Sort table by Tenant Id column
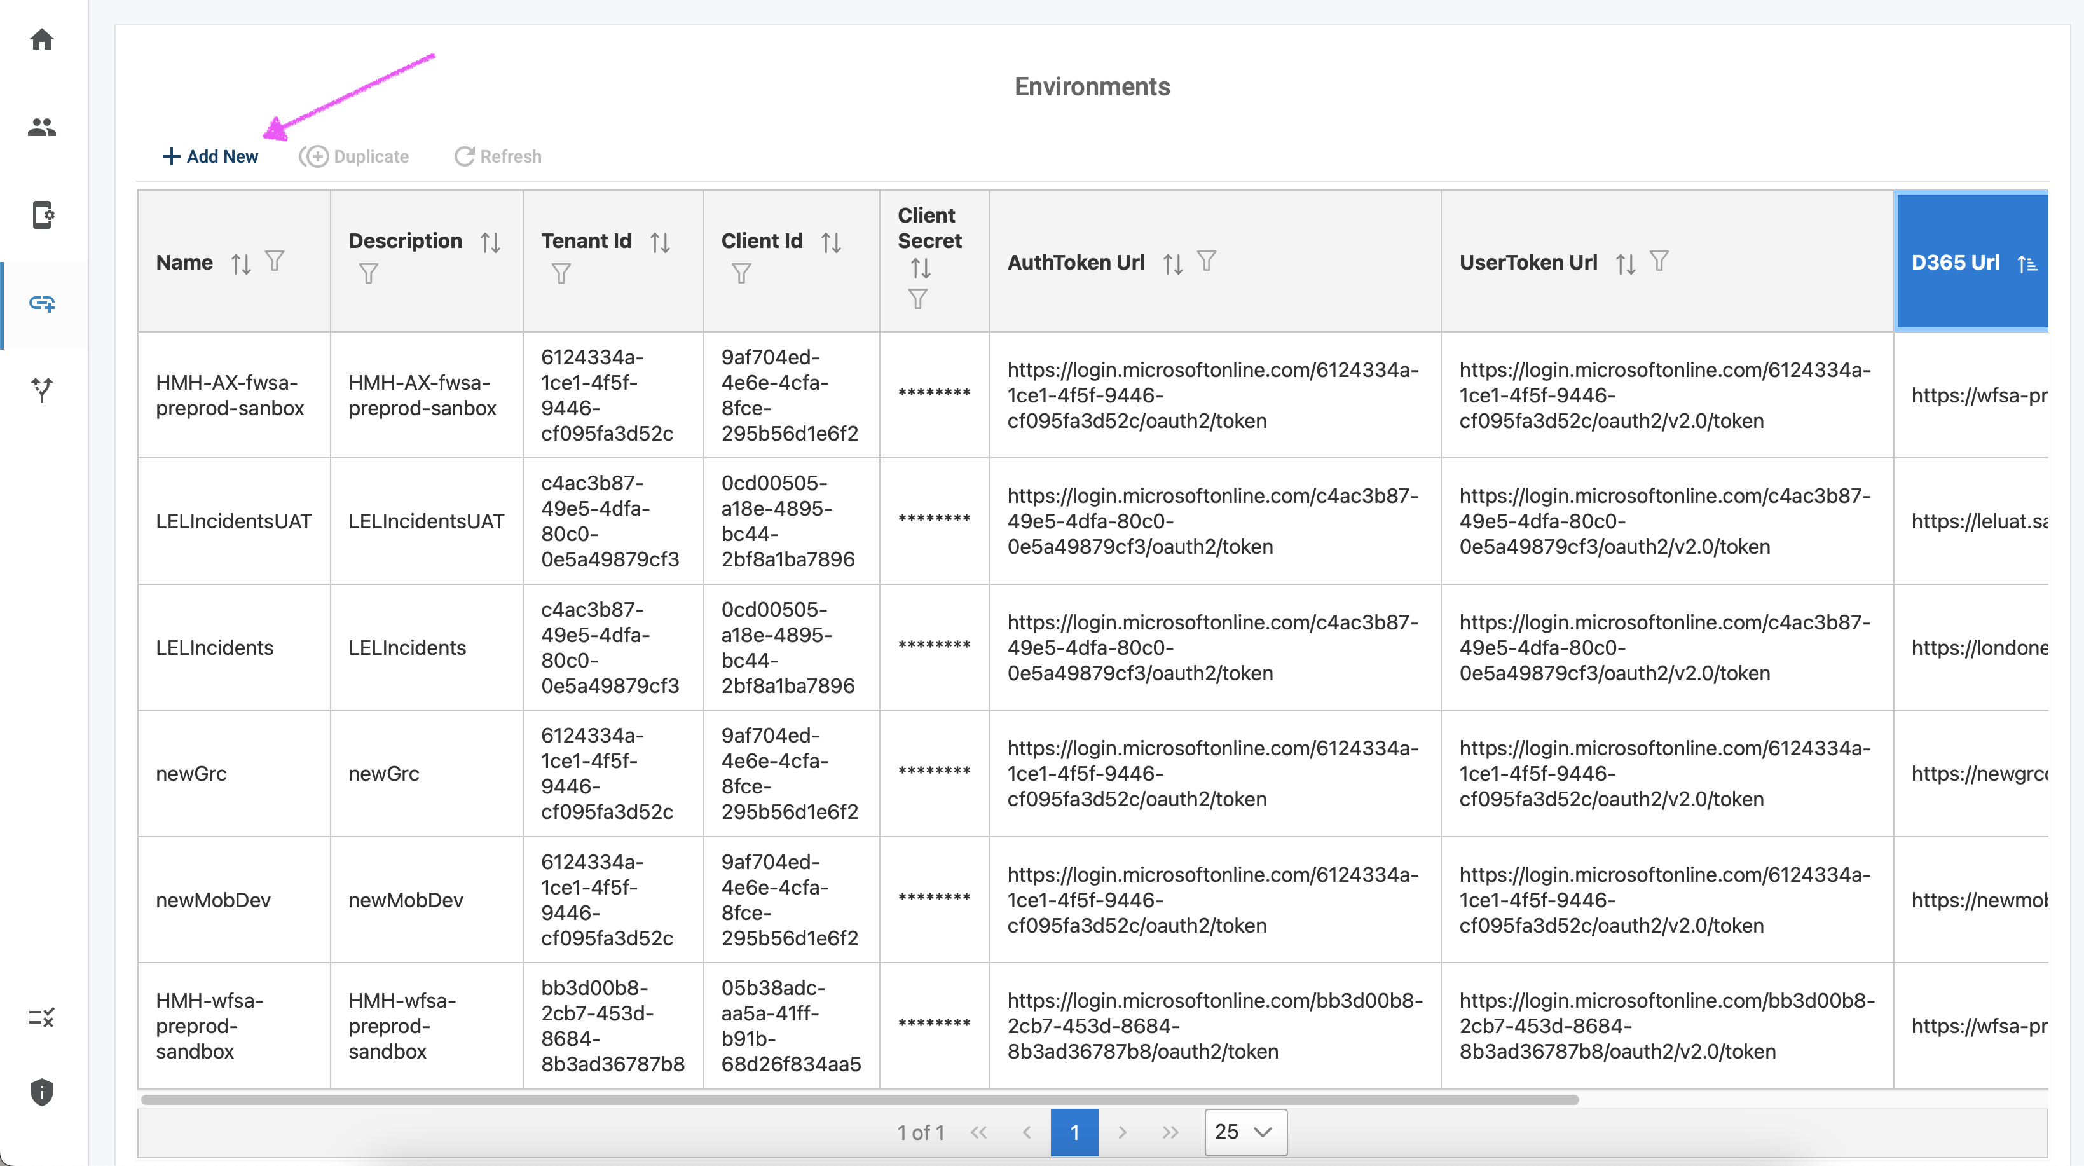This screenshot has width=2084, height=1166. [660, 242]
